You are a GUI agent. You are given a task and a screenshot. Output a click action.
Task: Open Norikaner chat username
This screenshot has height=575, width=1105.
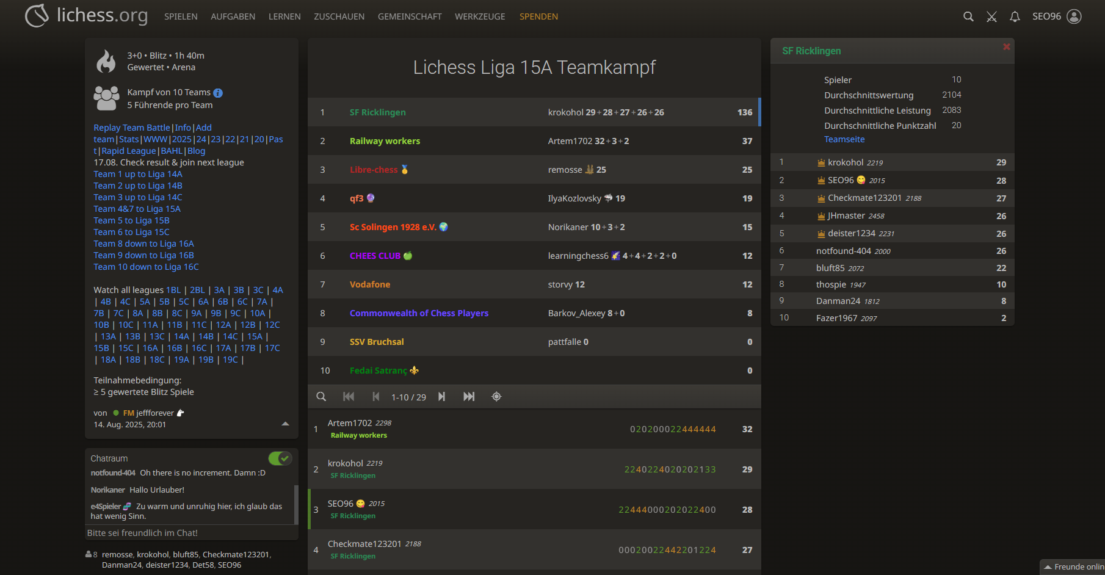tap(107, 490)
